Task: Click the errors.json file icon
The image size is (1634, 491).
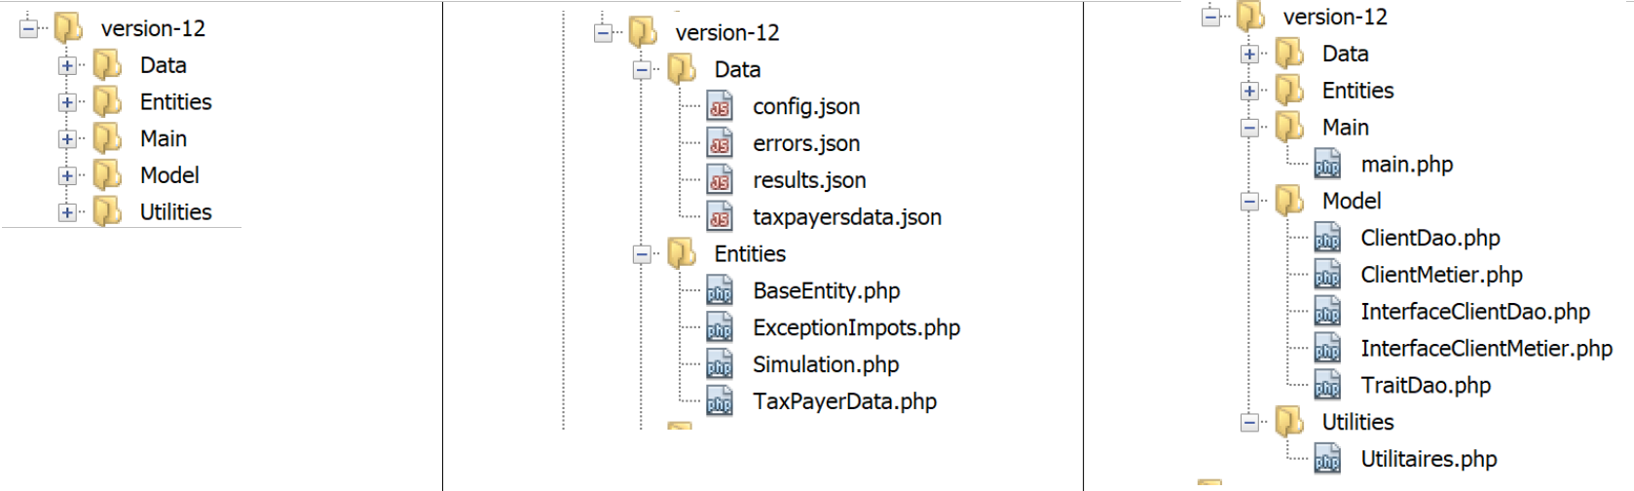Action: click(720, 144)
